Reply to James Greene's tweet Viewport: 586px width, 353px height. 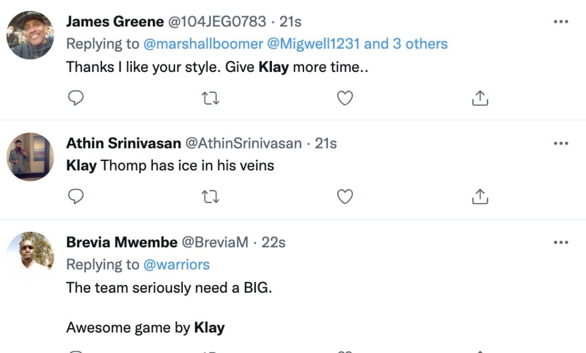tap(76, 98)
